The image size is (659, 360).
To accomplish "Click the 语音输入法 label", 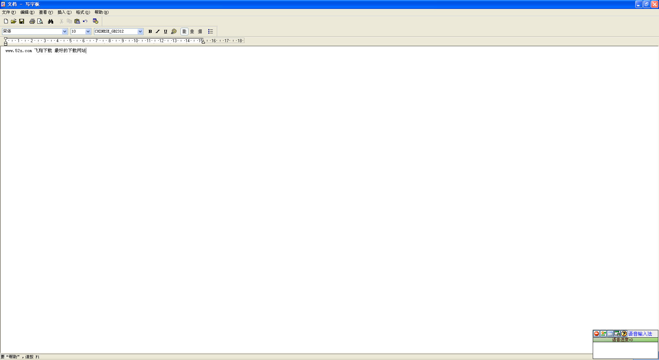I will coord(640,334).
